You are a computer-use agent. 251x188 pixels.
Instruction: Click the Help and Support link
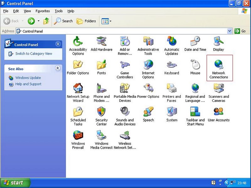click(28, 84)
